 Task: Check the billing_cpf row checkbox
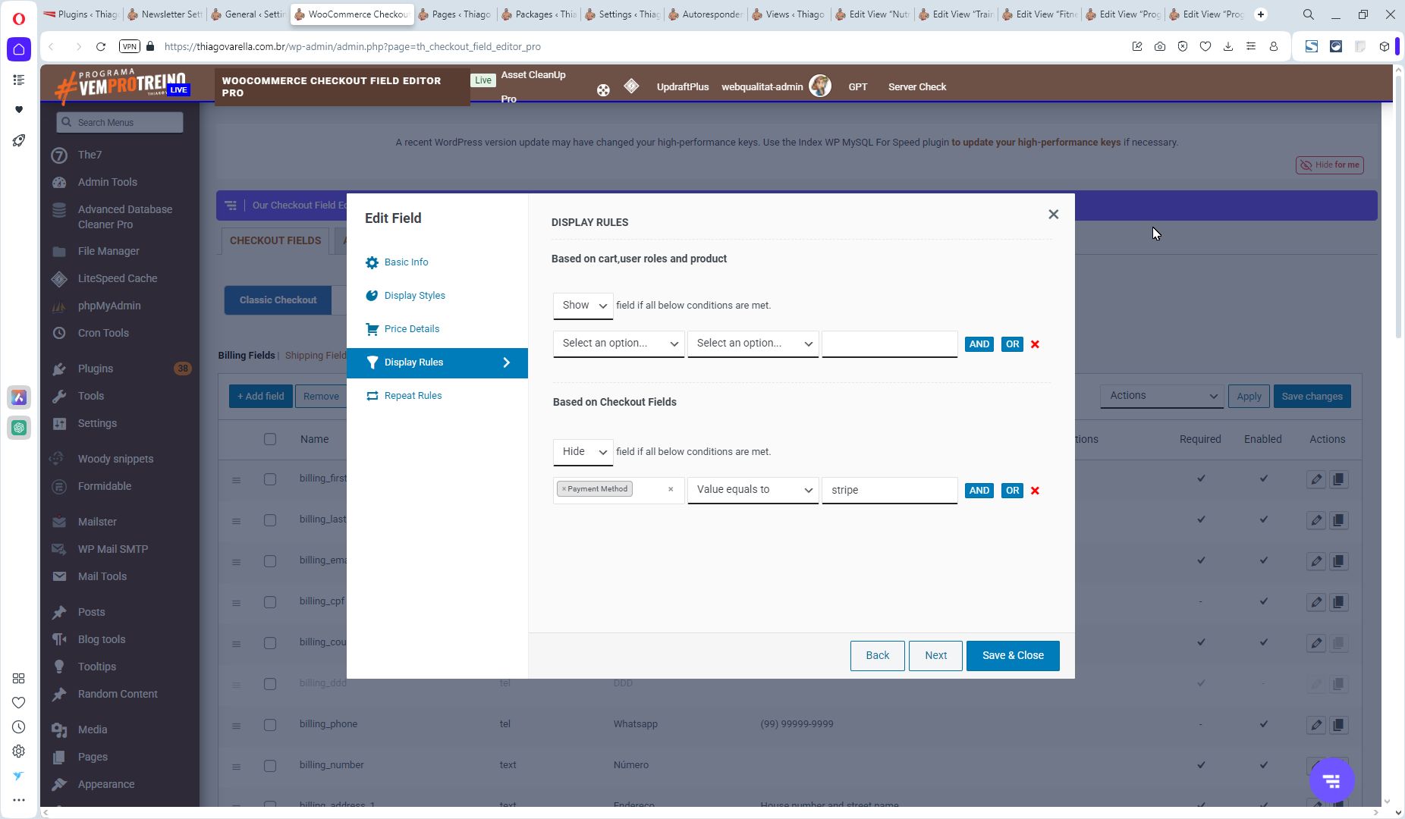tap(270, 602)
